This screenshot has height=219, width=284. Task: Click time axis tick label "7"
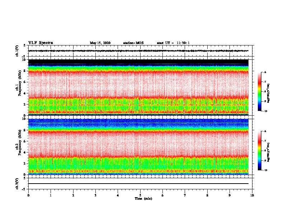[185, 195]
